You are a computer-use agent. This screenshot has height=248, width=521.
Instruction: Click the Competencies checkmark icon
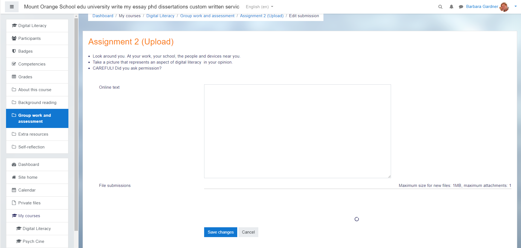coord(14,64)
